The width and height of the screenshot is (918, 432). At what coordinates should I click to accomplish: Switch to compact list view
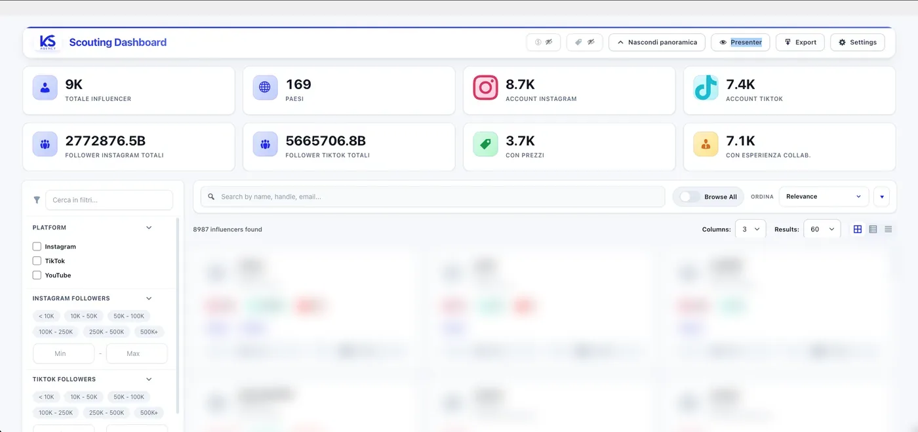coord(888,229)
